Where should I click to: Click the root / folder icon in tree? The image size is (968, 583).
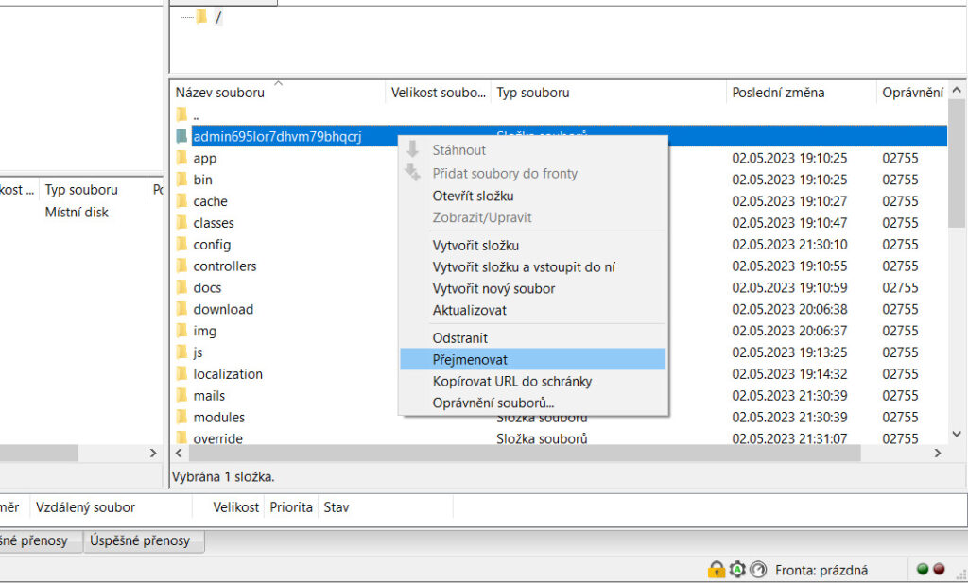[202, 17]
